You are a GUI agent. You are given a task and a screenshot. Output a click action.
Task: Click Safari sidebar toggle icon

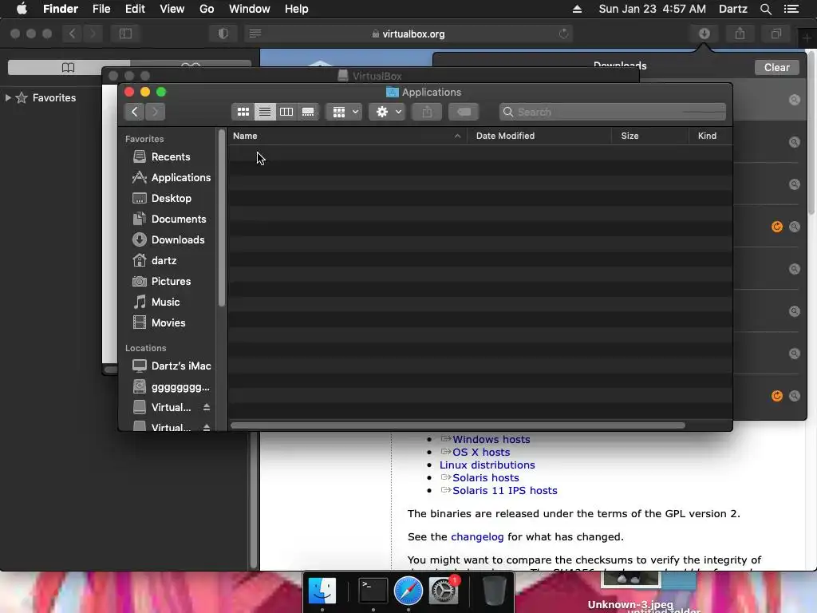point(125,34)
